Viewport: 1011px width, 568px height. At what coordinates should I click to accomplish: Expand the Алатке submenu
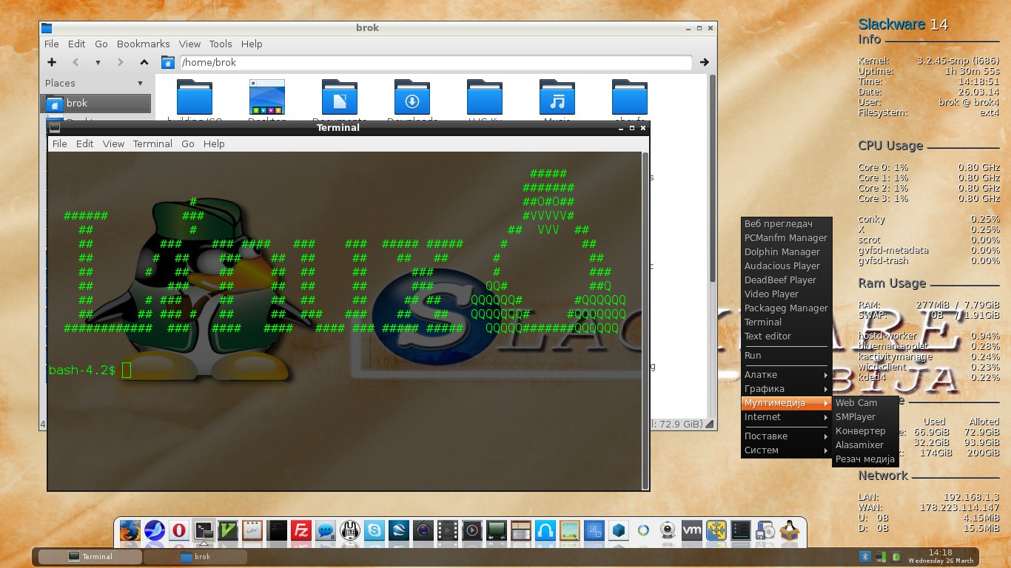tap(787, 375)
